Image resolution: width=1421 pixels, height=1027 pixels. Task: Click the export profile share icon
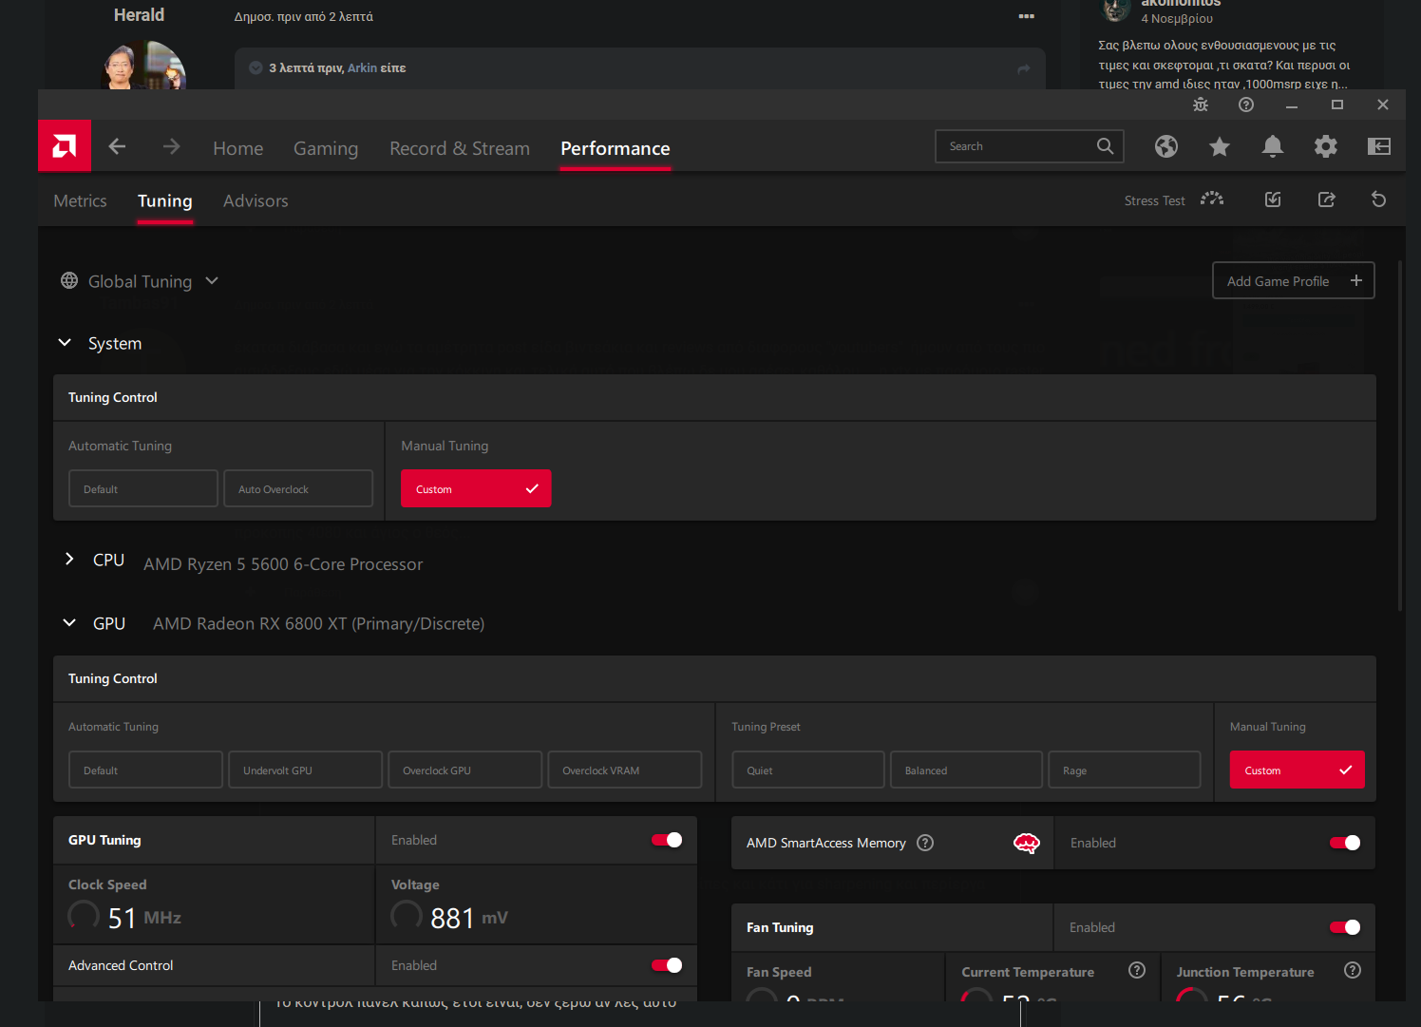pos(1327,200)
